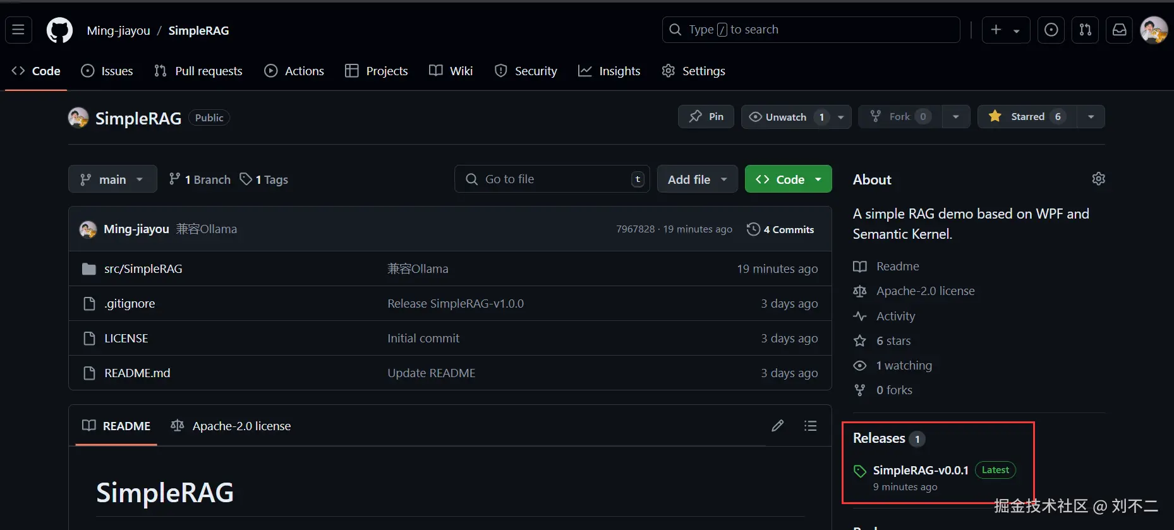Screen dimensions: 1174x530
Task: Open the Security tab
Action: [x=526, y=71]
